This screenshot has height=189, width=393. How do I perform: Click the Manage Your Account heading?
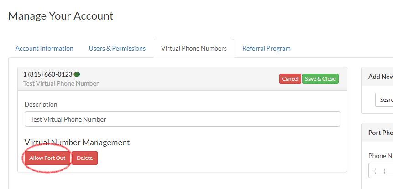[61, 16]
